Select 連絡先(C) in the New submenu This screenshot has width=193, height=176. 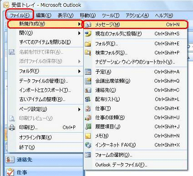pos(136,90)
